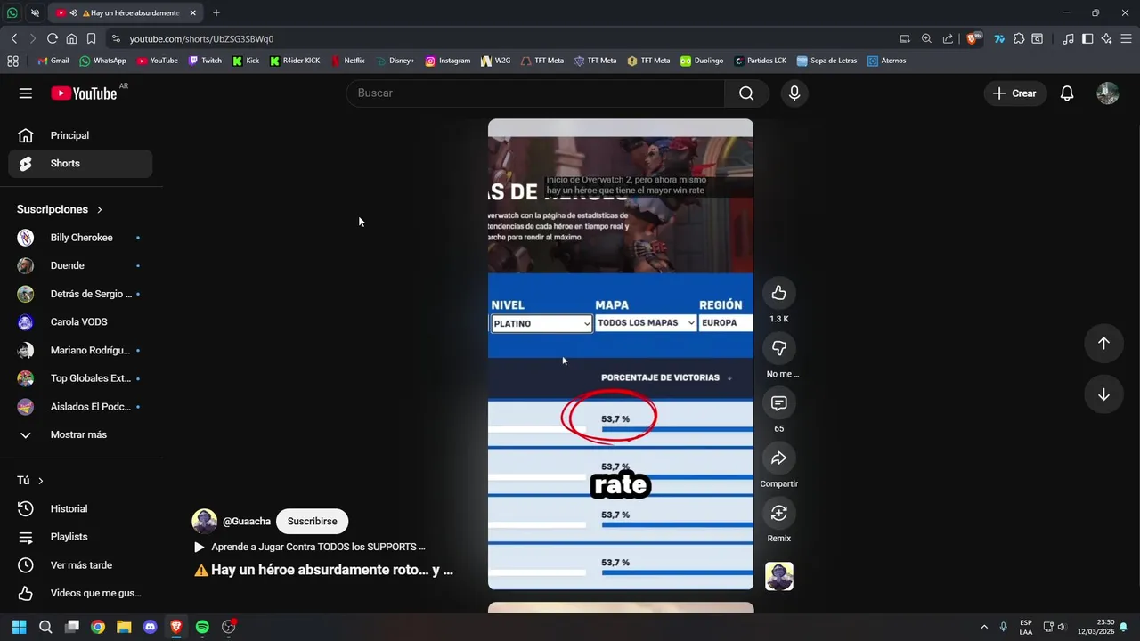Open the bookmarks apps grid
The width and height of the screenshot is (1140, 641).
tap(12, 61)
